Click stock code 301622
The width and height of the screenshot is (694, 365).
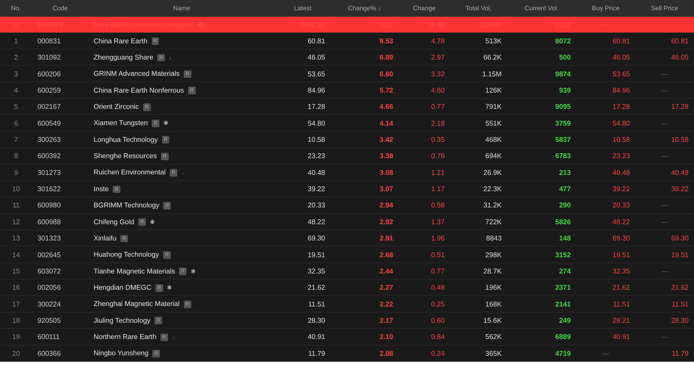click(49, 189)
